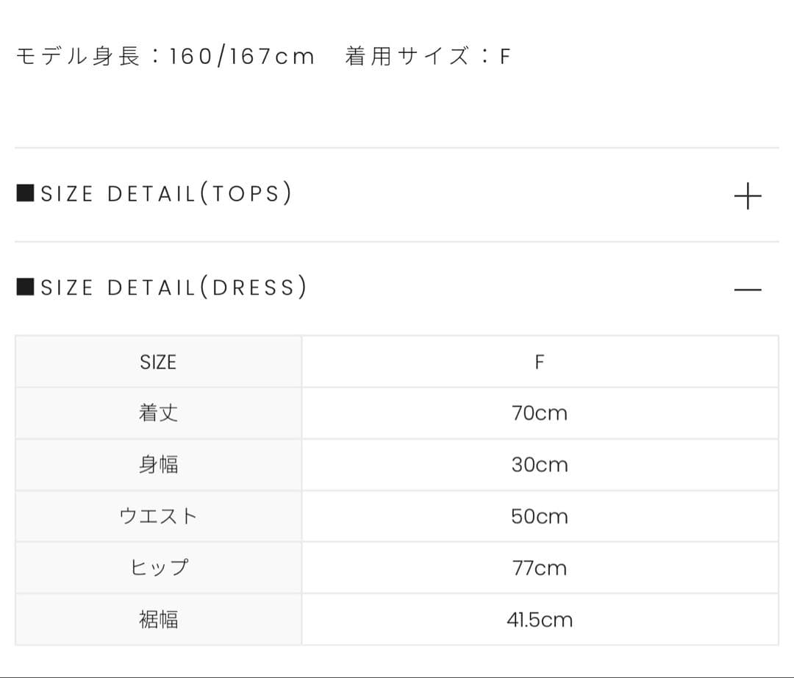Click the 30cm value cell
794x678 pixels.
(x=540, y=465)
